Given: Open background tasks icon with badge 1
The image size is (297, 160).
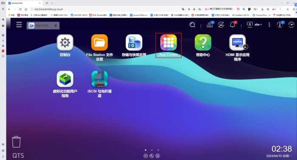Looking at the screenshot, I should 210,24.
